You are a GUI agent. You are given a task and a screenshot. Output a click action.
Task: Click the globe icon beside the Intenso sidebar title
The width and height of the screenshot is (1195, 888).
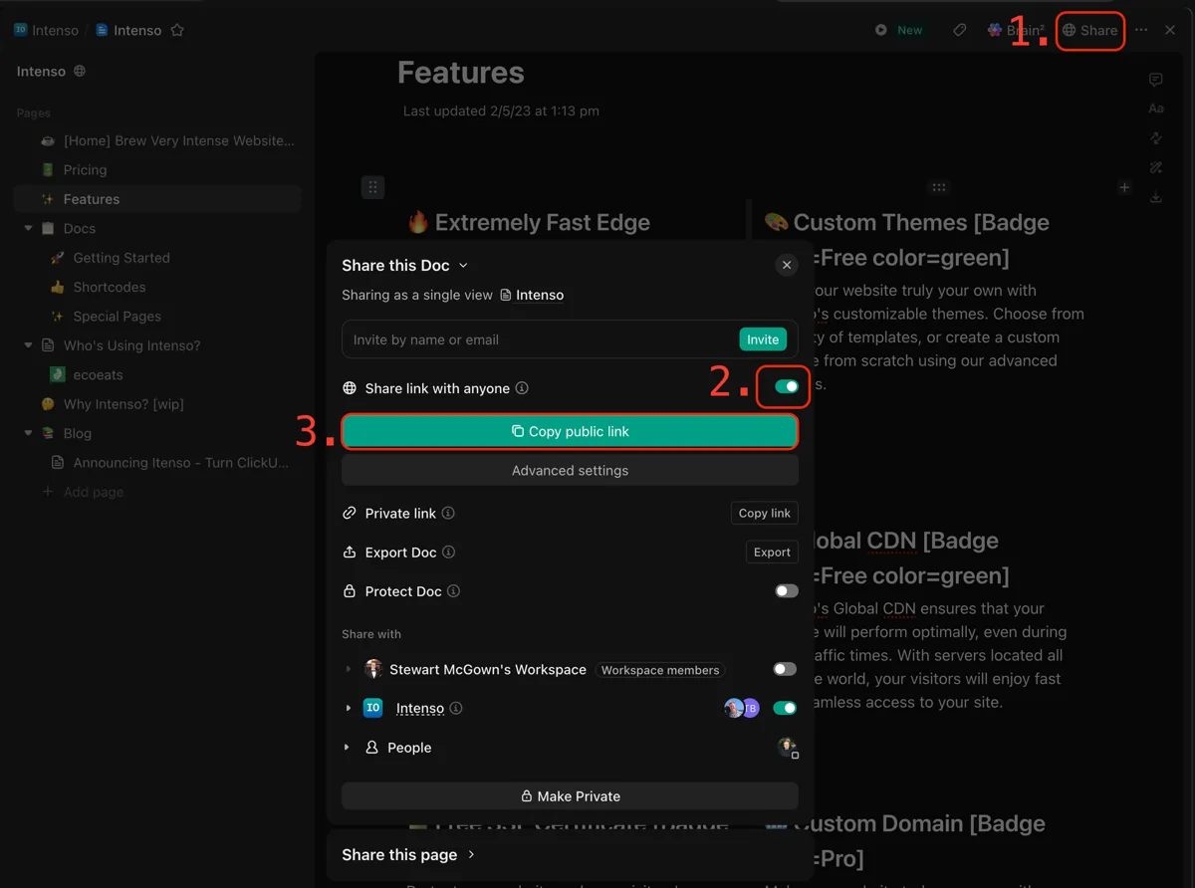(x=80, y=72)
